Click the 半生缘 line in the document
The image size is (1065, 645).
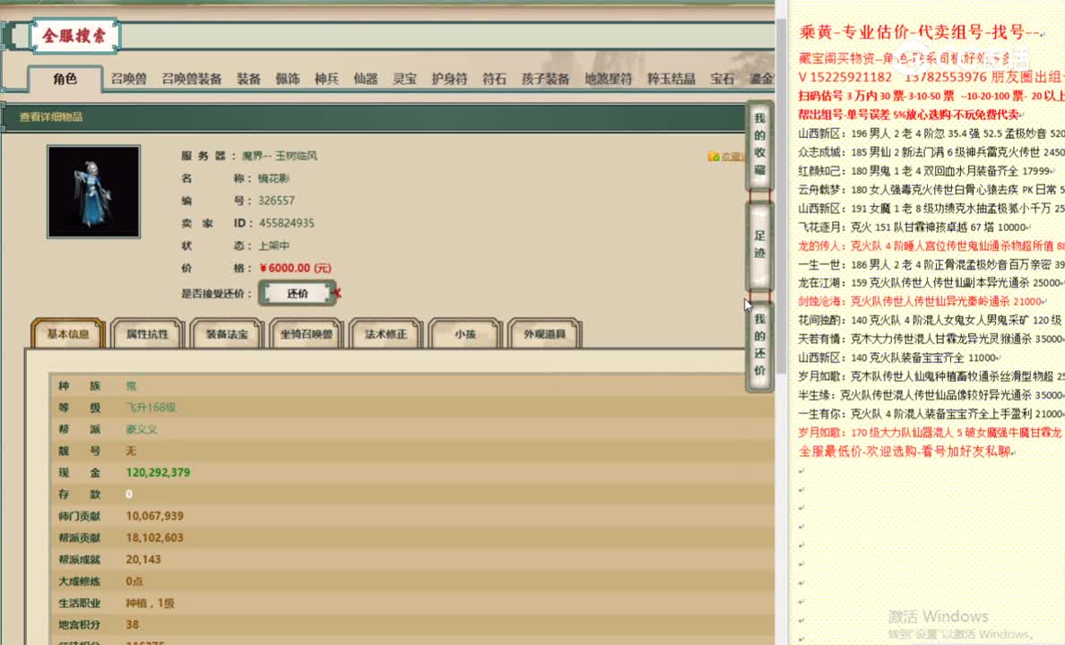(931, 395)
